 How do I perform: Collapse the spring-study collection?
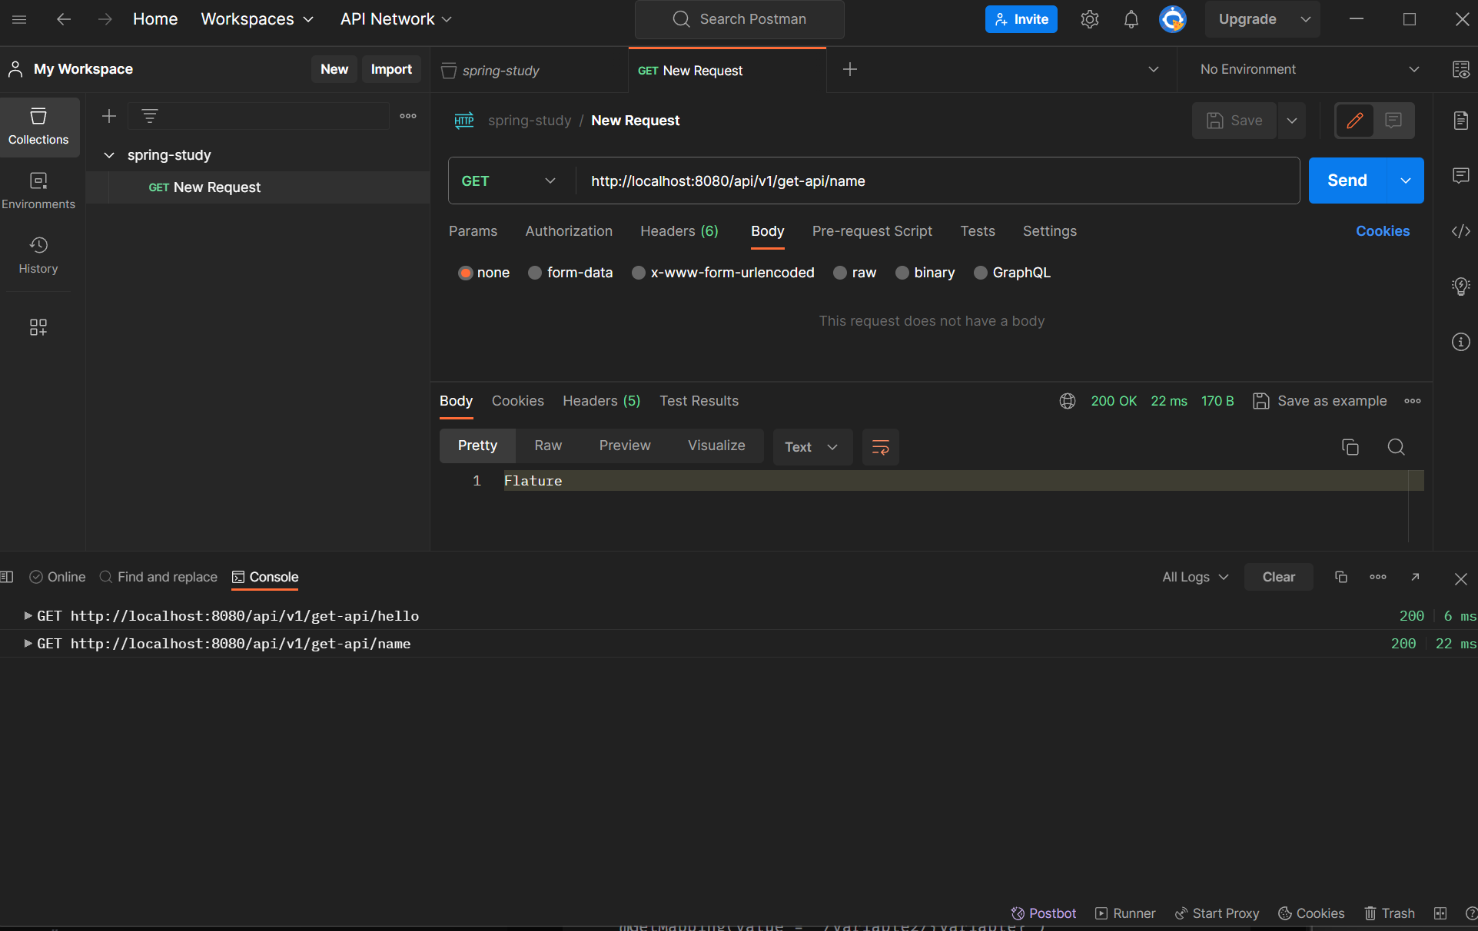point(109,155)
